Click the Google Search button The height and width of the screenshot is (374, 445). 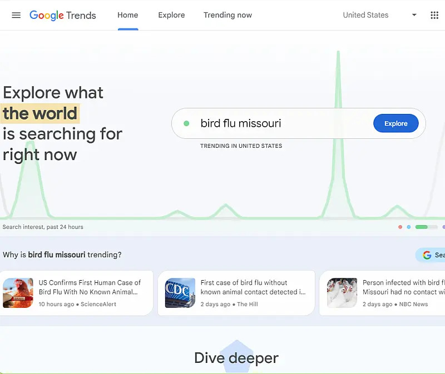pyautogui.click(x=431, y=255)
